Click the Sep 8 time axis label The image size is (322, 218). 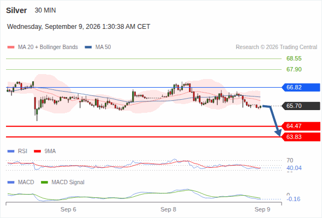(168, 209)
